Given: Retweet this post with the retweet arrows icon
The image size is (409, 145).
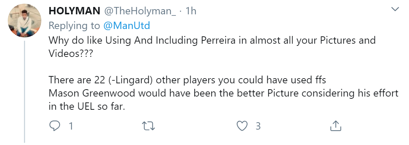Looking at the screenshot, I should tap(148, 126).
